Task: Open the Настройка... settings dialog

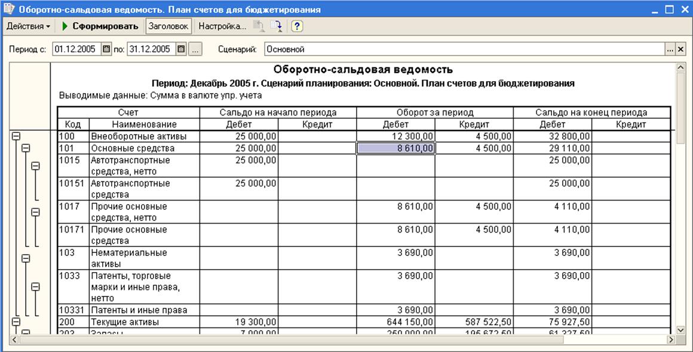Action: pyautogui.click(x=222, y=26)
